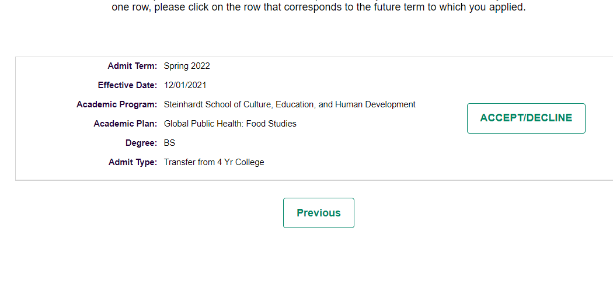Click the Admit Type label
This screenshot has width=613, height=287.
tap(133, 162)
